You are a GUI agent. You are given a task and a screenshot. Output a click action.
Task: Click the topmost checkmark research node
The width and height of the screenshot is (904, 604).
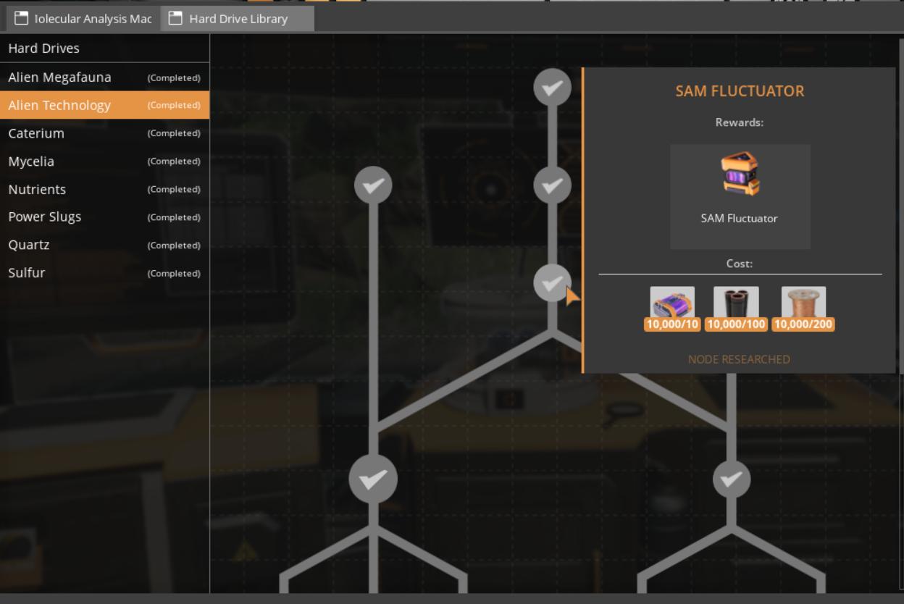(x=554, y=86)
